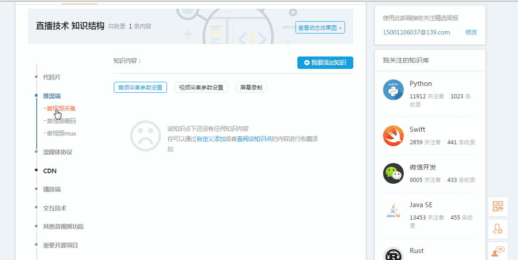This screenshot has height=260, width=518.
Task: Expand the CDN tree node
Action: (50, 171)
